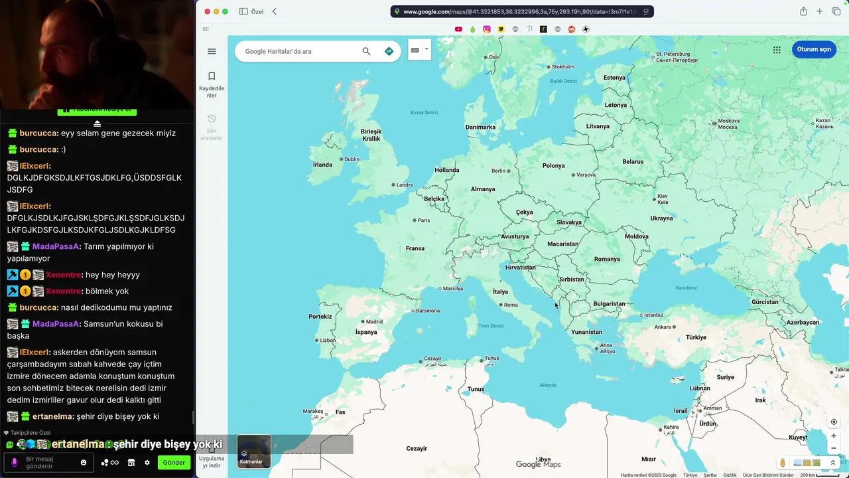Go back with Safari's back chevron
This screenshot has width=849, height=478.
(x=275, y=11)
